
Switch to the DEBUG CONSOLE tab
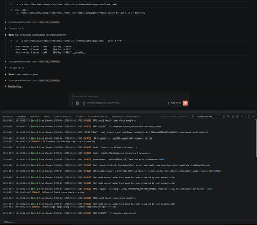pos(63,117)
